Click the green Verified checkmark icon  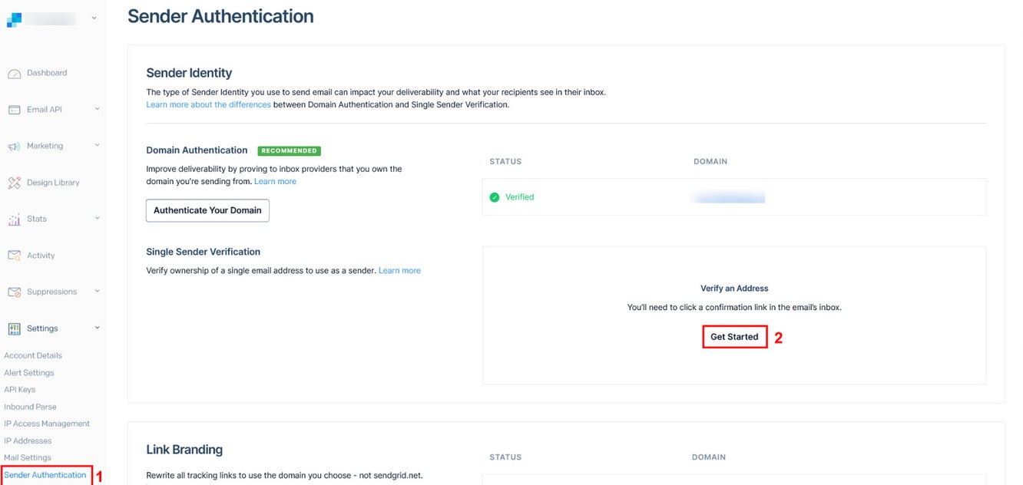point(495,197)
